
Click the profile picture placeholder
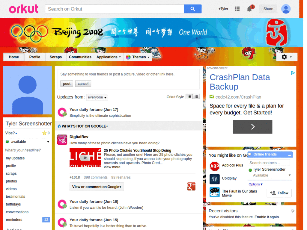27,90
